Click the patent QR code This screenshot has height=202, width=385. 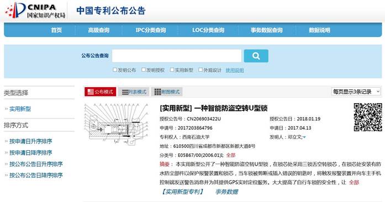coord(368,117)
